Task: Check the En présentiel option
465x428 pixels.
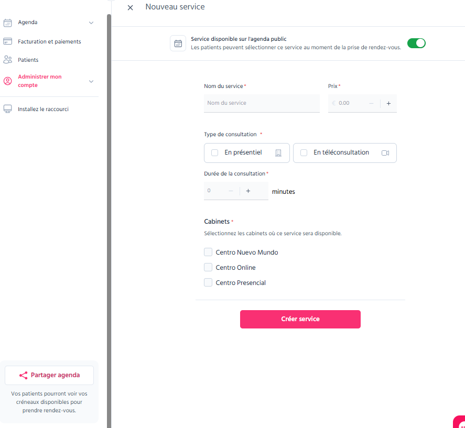Action: (x=215, y=152)
